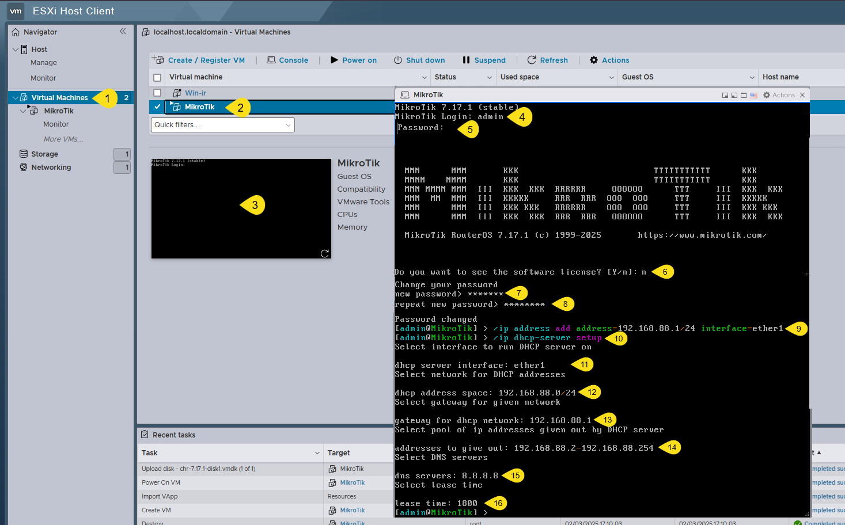Click the Console monitor icon in toolbar
The image size is (845, 525).
tap(271, 60)
